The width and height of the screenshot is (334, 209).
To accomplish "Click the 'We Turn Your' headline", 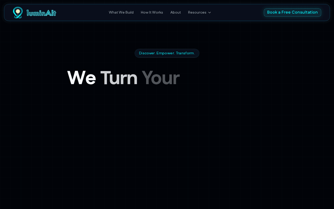I will [x=123, y=78].
